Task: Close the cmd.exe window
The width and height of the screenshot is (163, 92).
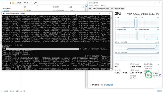Action: 110,13
